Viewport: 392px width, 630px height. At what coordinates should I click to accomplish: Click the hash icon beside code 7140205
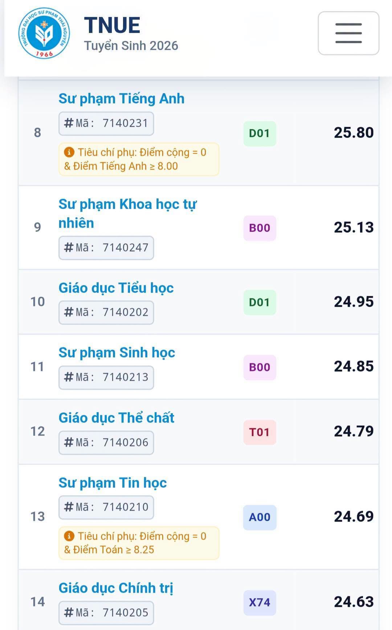[69, 613]
